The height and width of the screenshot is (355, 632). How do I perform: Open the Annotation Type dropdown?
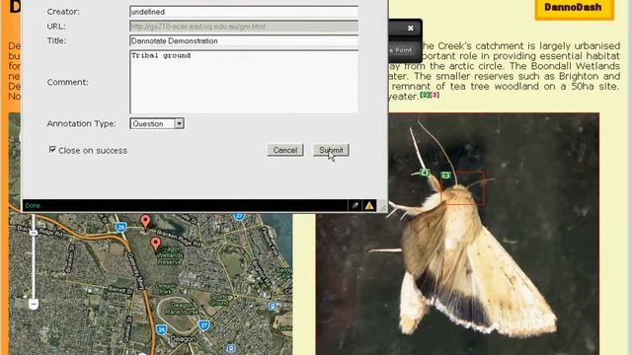pyautogui.click(x=157, y=123)
